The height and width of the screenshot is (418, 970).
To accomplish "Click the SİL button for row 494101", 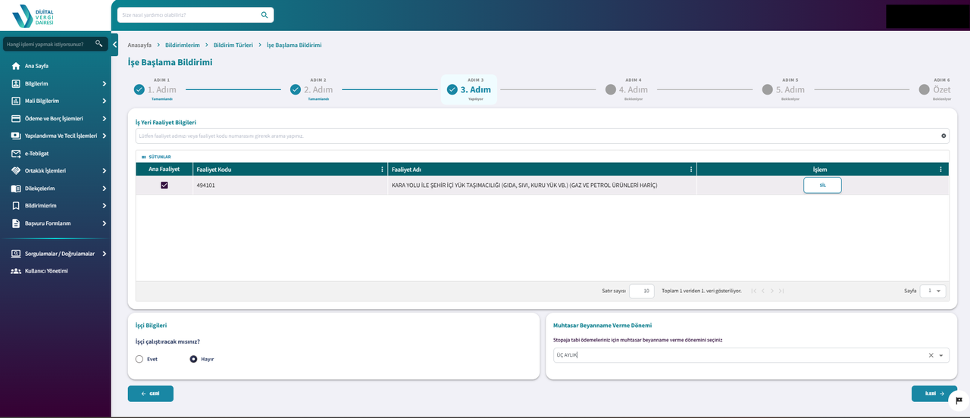I will click(x=822, y=185).
